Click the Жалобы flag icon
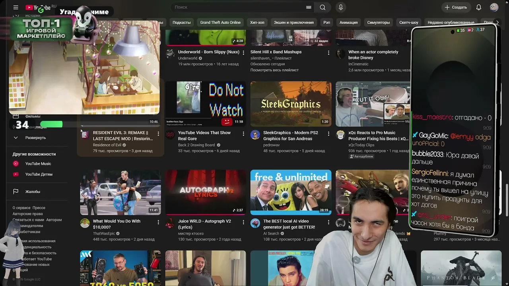 coord(16,191)
